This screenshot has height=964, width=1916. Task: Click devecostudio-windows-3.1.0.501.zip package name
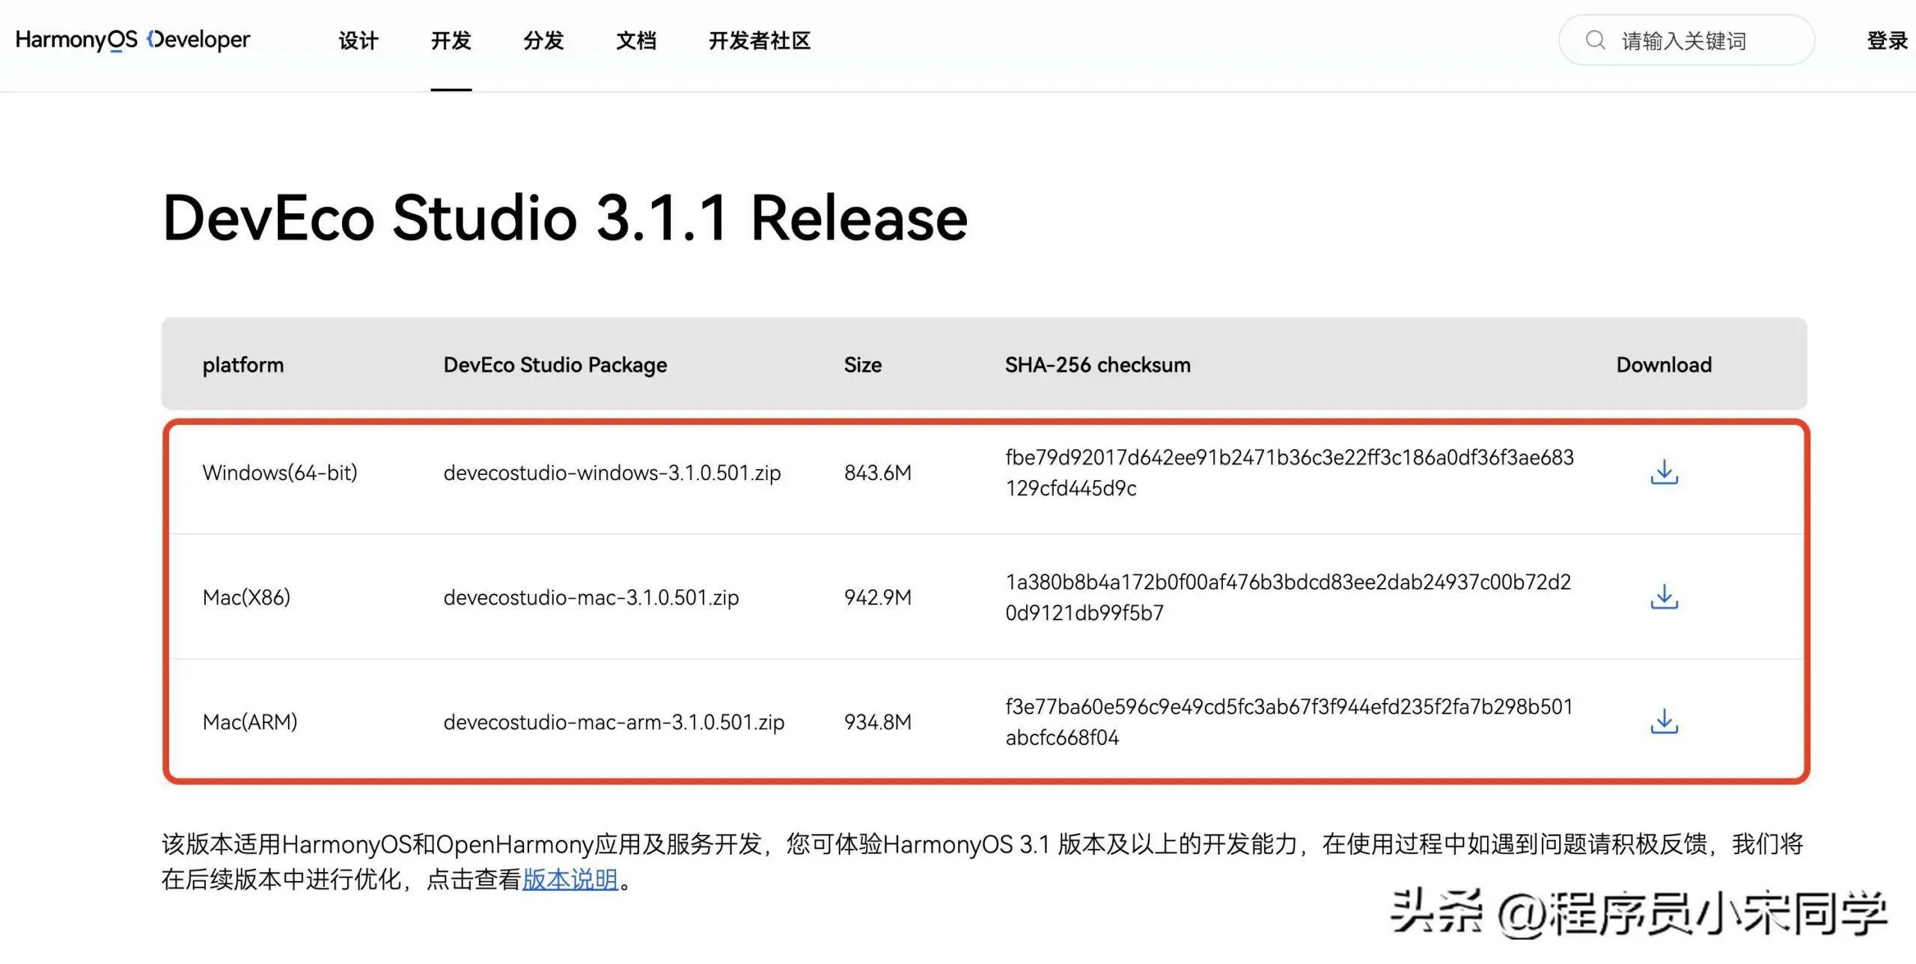click(x=611, y=473)
